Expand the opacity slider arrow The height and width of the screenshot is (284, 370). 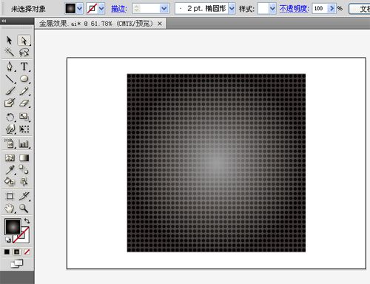tap(332, 9)
